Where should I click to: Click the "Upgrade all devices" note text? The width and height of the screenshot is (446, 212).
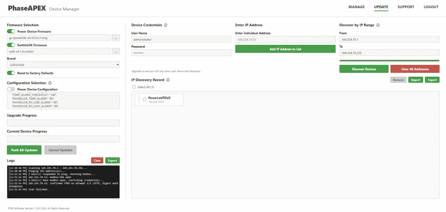coord(166,71)
